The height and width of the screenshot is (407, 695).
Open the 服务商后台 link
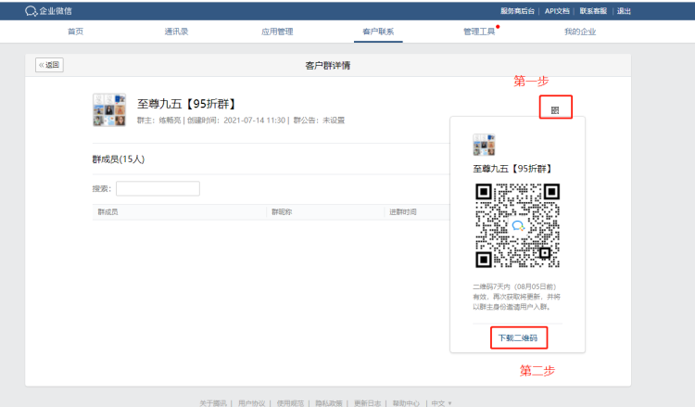point(518,11)
